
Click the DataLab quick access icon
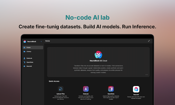tap(86, 89)
